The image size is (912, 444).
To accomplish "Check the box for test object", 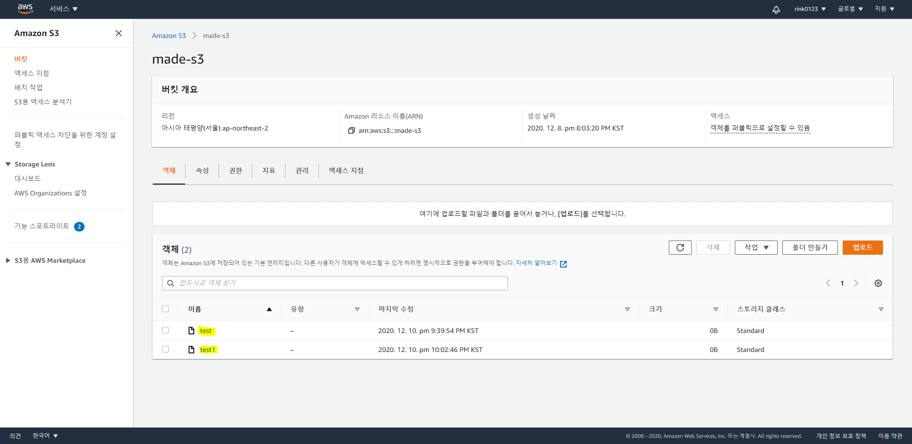I will (x=165, y=330).
